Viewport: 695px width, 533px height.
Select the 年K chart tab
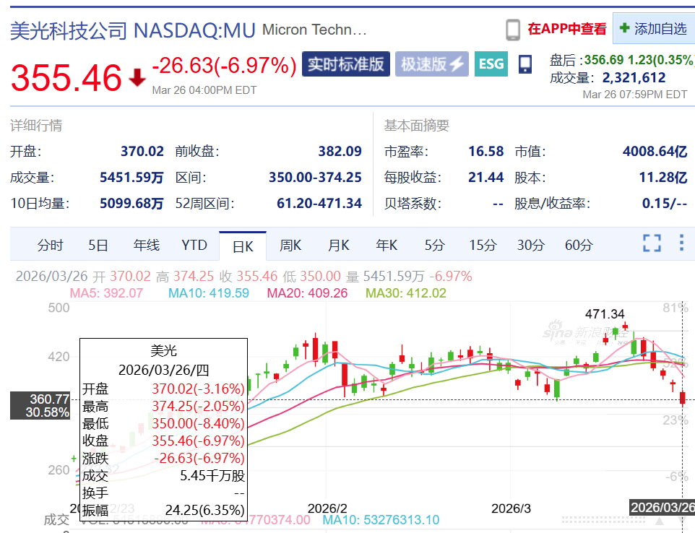387,245
